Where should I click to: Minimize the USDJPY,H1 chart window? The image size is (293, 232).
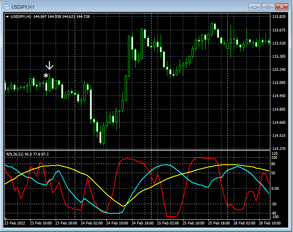coord(254,6)
